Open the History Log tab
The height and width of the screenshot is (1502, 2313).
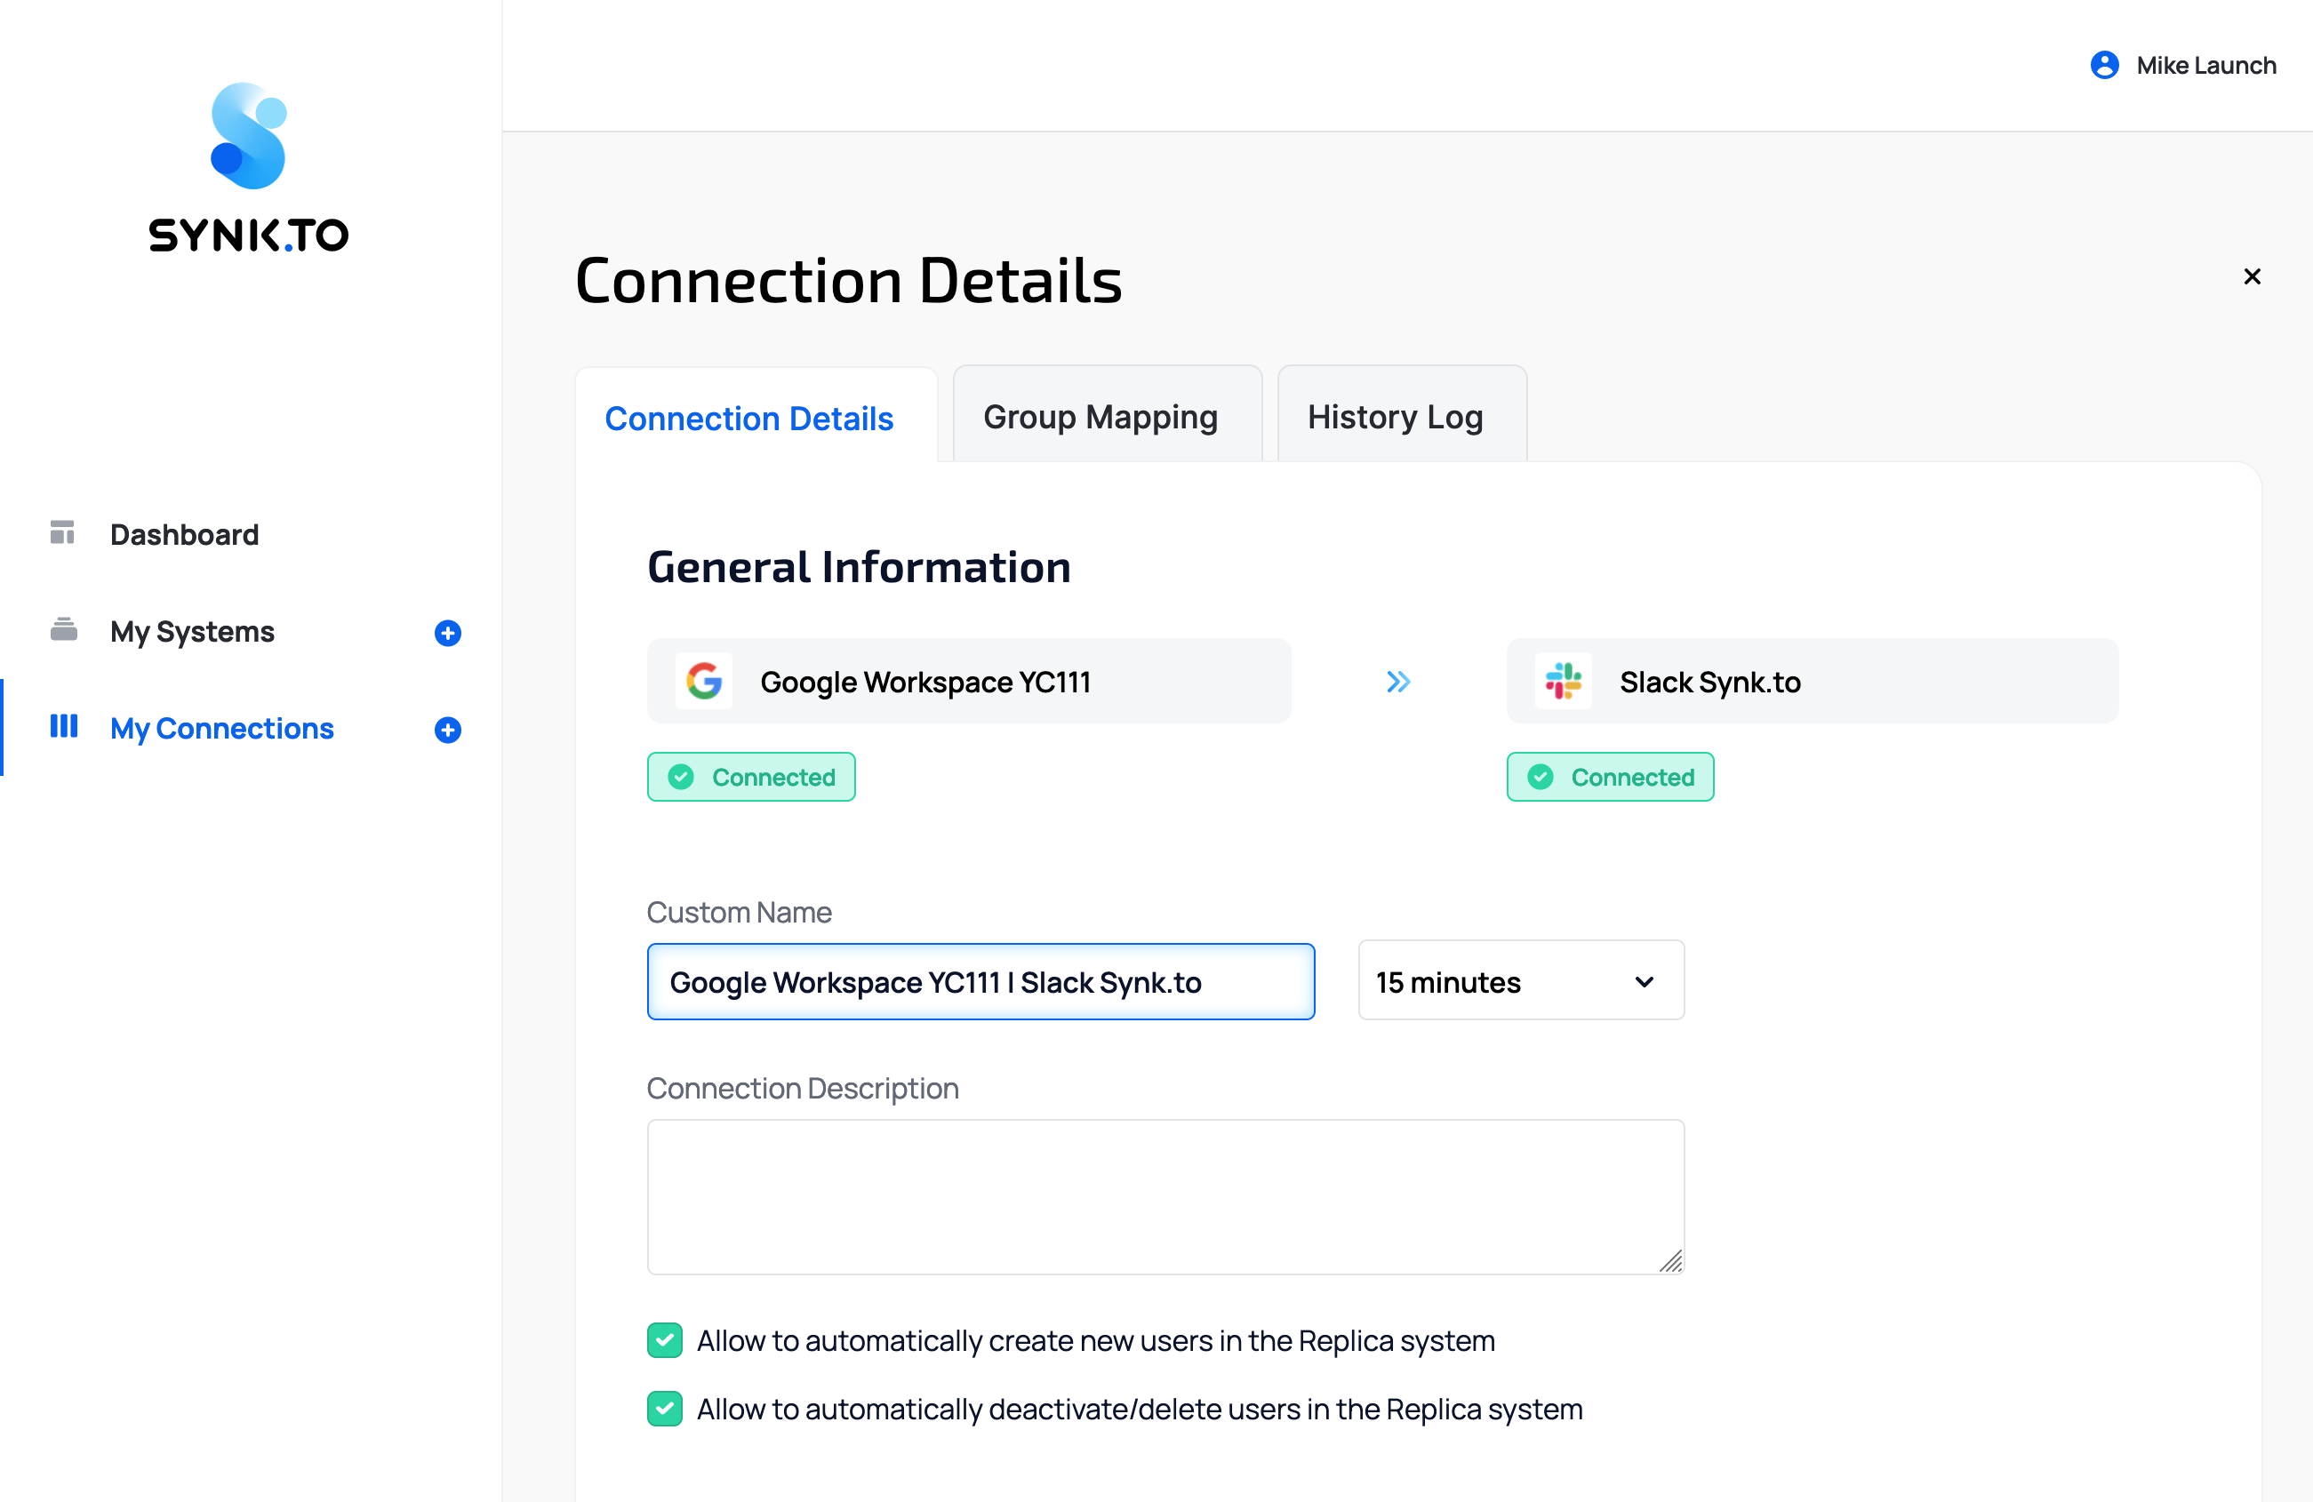pos(1395,417)
